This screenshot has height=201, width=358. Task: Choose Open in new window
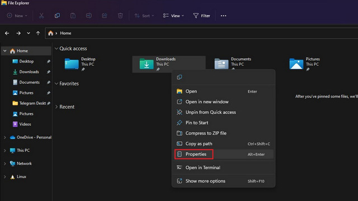click(x=224, y=102)
